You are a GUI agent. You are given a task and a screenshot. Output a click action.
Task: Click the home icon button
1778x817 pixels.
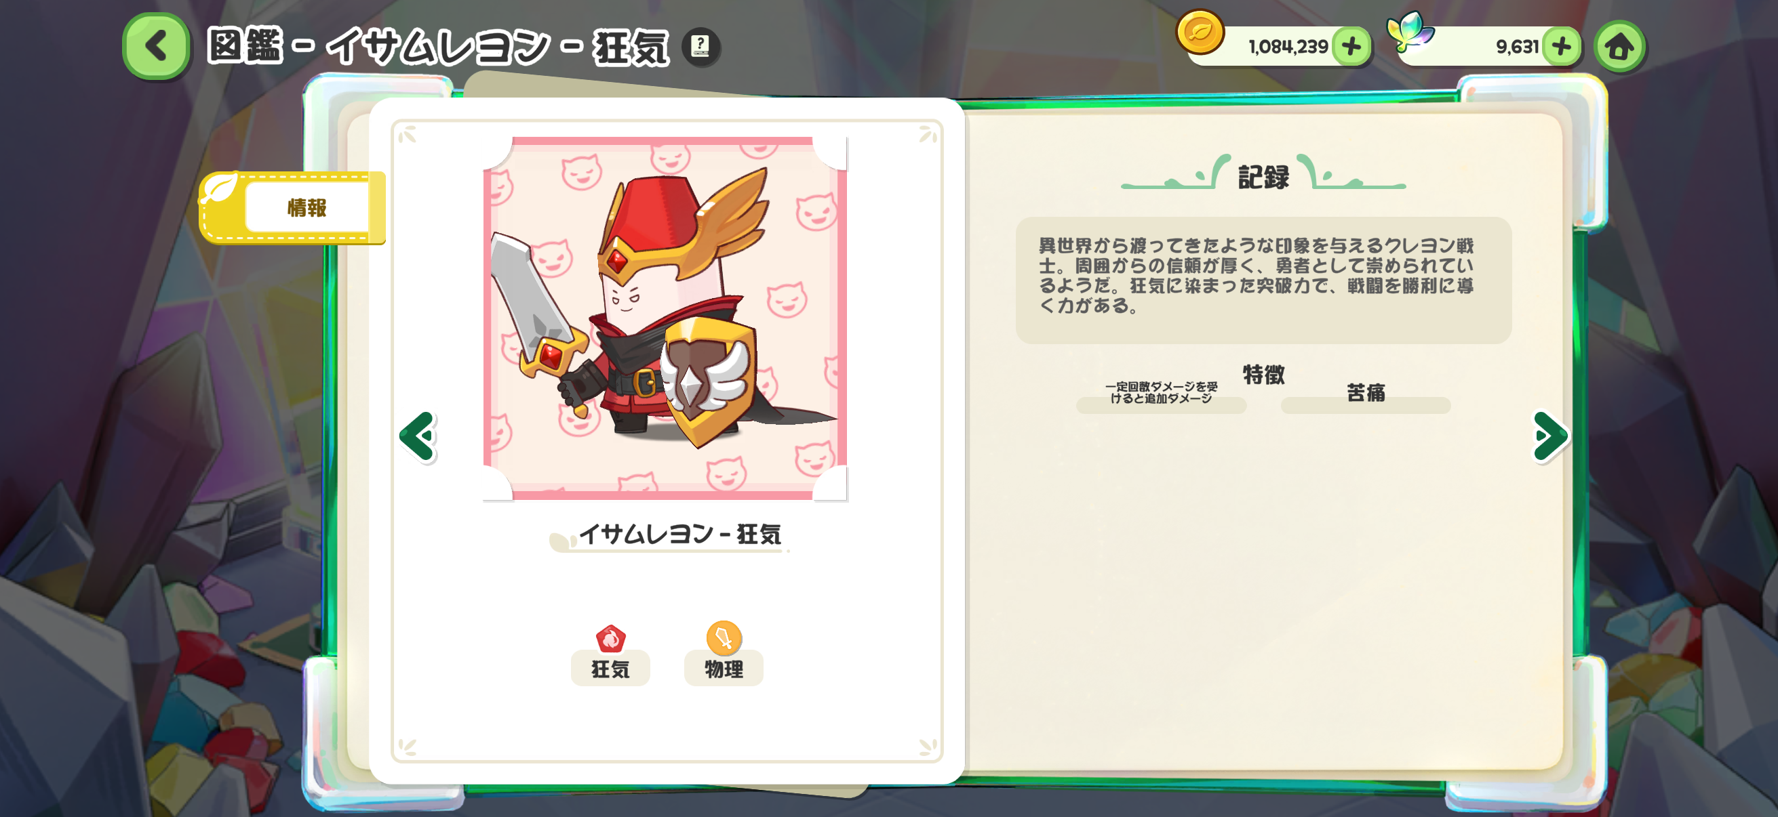click(1619, 47)
